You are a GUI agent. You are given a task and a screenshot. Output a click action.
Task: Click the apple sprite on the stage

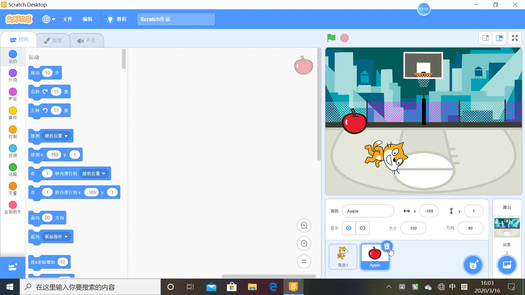(x=354, y=122)
